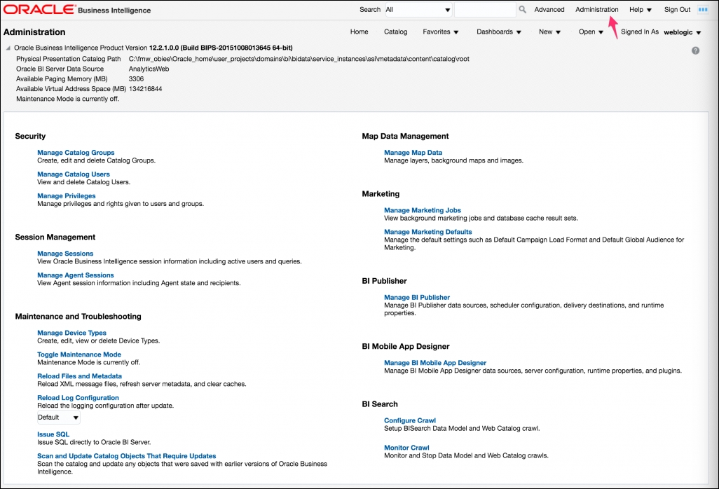
Task: Open the Administration link in the header
Action: click(596, 10)
